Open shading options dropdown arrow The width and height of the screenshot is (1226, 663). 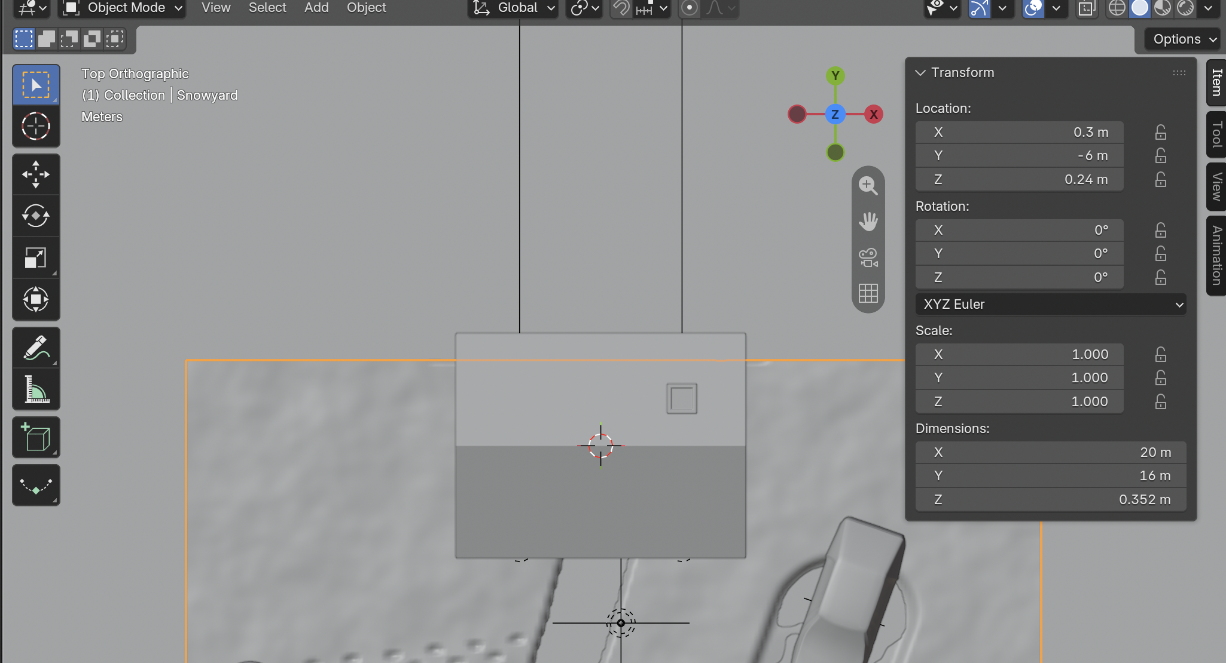(x=1208, y=8)
